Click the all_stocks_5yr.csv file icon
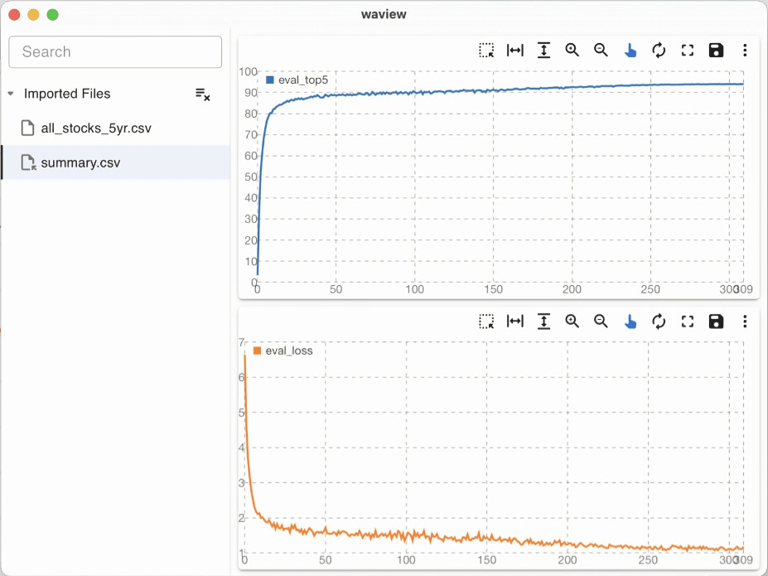Screen dimensions: 768x576 pyautogui.click(x=28, y=128)
